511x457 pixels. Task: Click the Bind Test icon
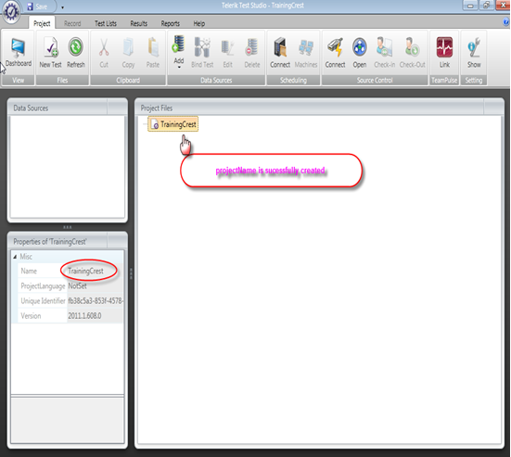click(x=202, y=52)
